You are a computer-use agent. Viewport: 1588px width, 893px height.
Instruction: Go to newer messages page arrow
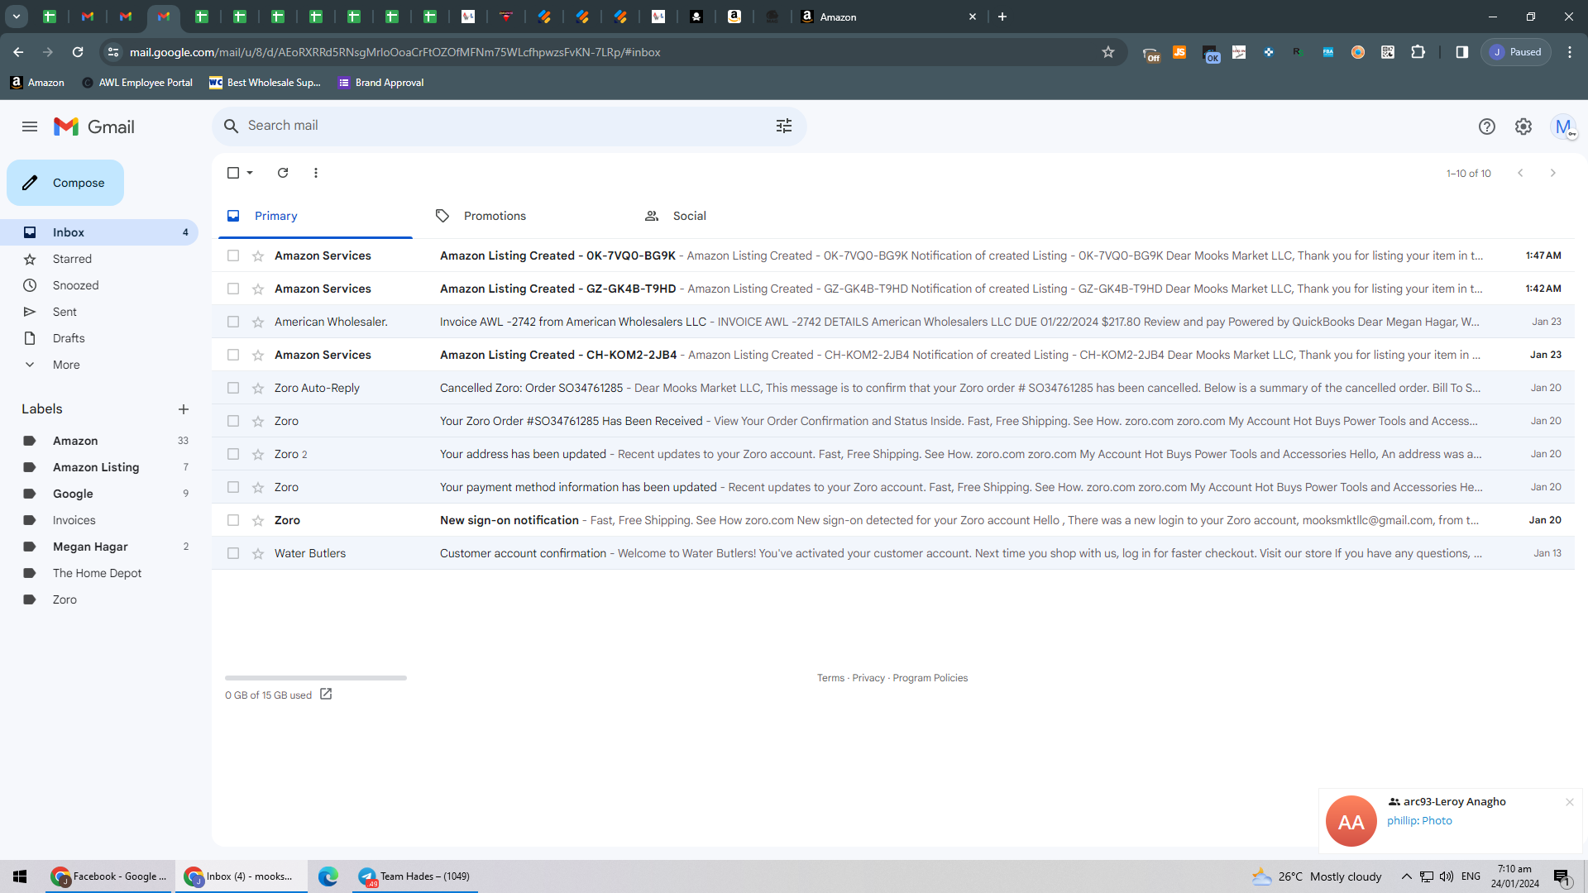[1520, 173]
